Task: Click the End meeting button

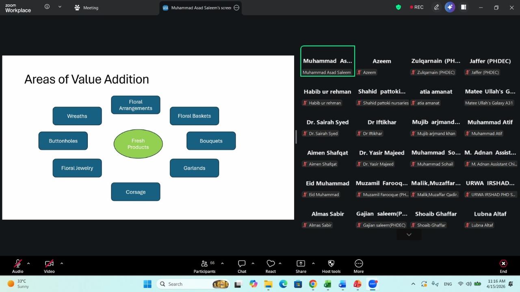Action: [x=503, y=266]
